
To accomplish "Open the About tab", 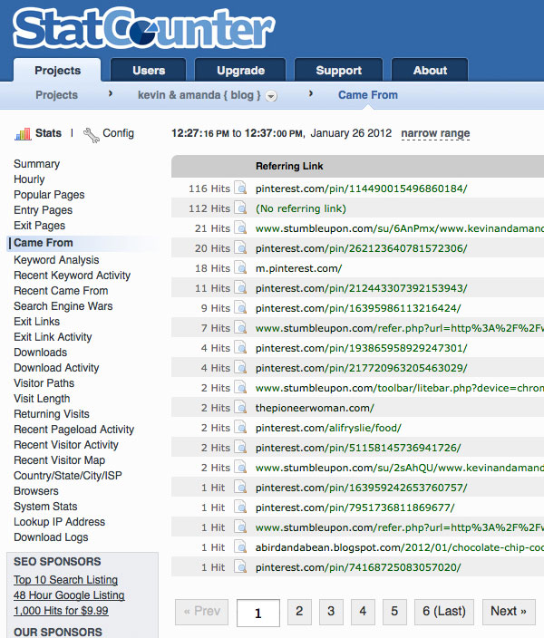I will click(x=430, y=70).
